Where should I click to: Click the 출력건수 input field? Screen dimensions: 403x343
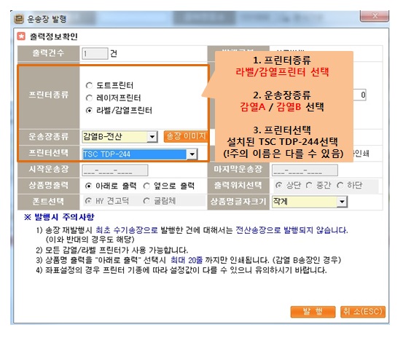(95, 53)
